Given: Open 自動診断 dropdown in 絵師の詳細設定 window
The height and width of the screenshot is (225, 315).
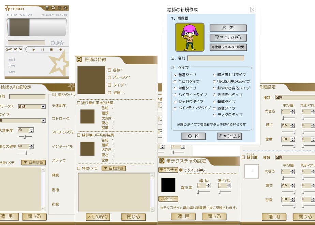Looking at the screenshot, I should coord(33,162).
